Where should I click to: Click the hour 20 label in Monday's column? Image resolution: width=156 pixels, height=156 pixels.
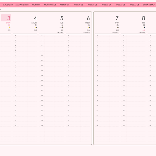pyautogui.click(x=16, y=105)
